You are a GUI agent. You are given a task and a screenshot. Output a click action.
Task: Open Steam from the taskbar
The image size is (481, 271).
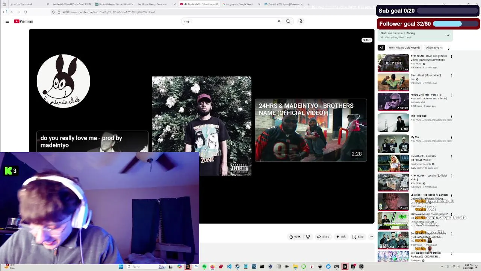click(x=237, y=266)
